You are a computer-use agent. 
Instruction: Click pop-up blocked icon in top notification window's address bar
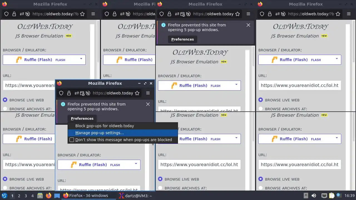[183, 14]
